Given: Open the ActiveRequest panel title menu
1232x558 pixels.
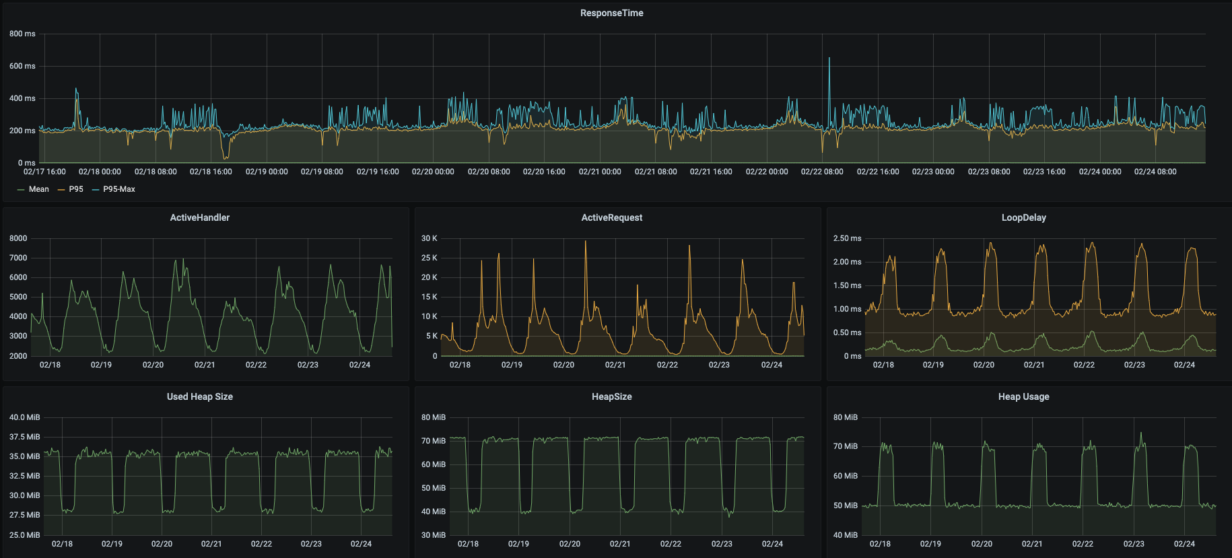Looking at the screenshot, I should (x=611, y=217).
